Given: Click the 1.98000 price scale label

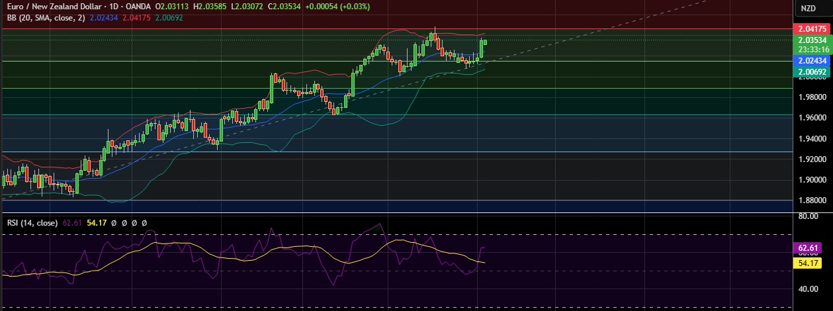Looking at the screenshot, I should (811, 97).
